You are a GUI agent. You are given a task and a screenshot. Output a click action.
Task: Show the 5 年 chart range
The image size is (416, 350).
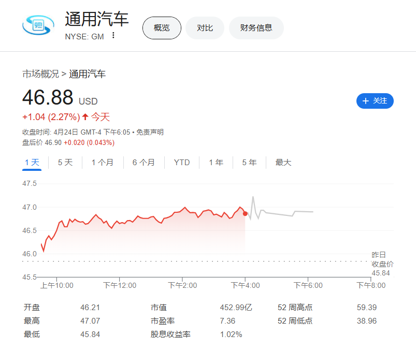(x=249, y=163)
